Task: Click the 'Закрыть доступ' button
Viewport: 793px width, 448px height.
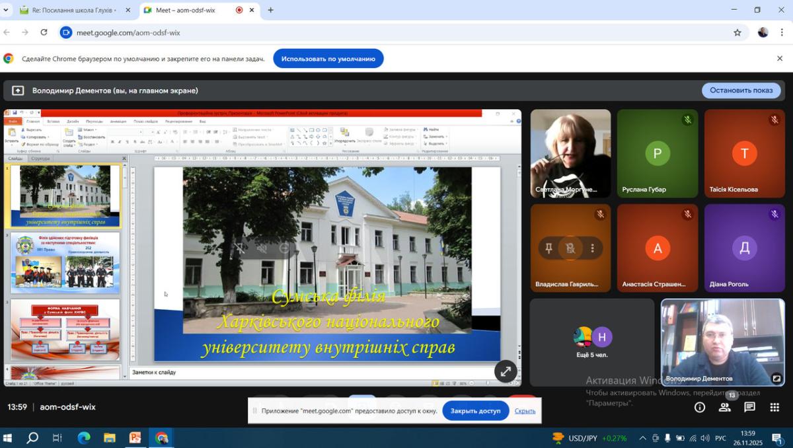Action: click(x=475, y=411)
